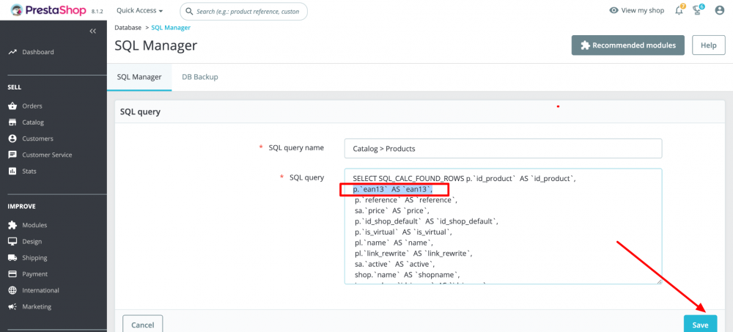The height and width of the screenshot is (332, 733).
Task: Click the Customers person icon
Action: pos(12,139)
